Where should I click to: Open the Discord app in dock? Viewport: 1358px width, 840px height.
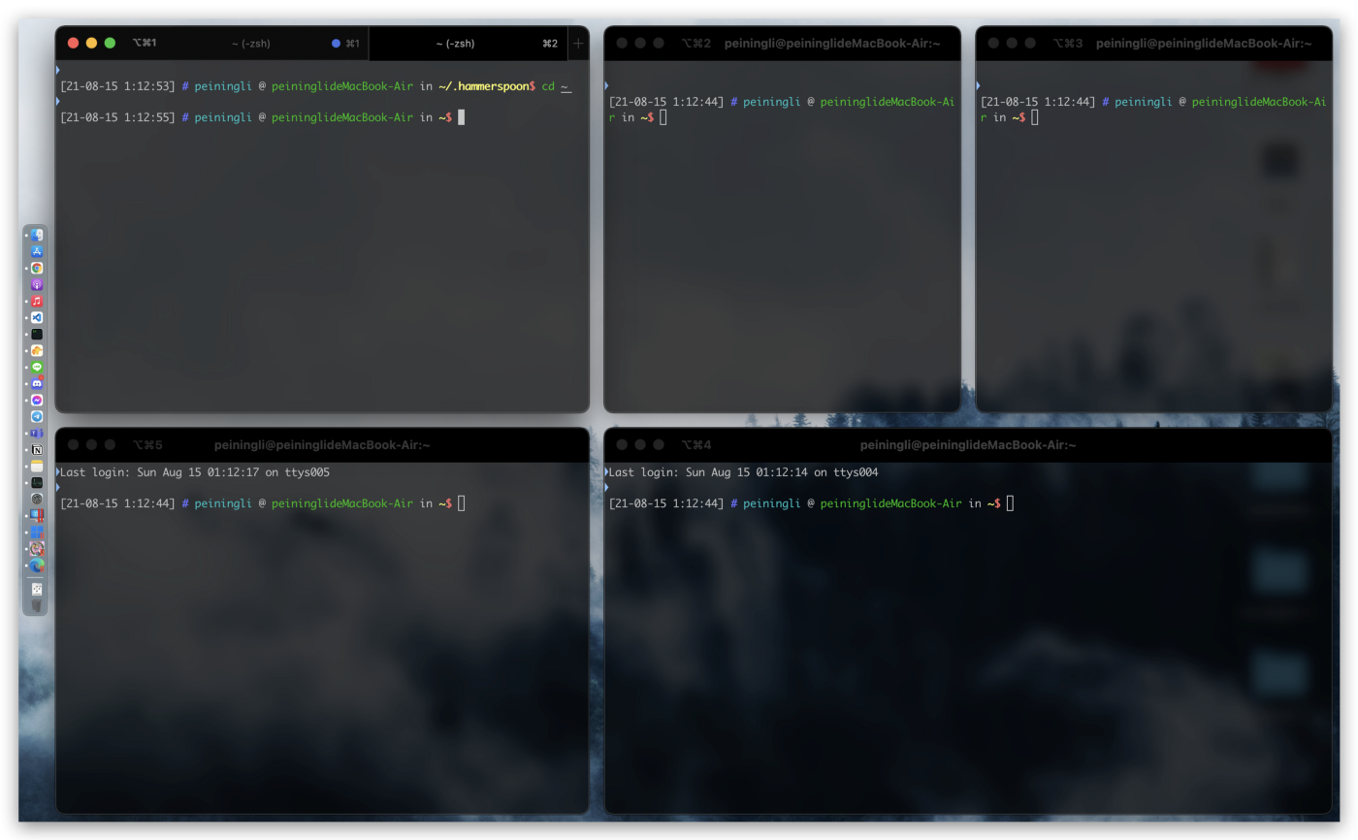tap(37, 383)
